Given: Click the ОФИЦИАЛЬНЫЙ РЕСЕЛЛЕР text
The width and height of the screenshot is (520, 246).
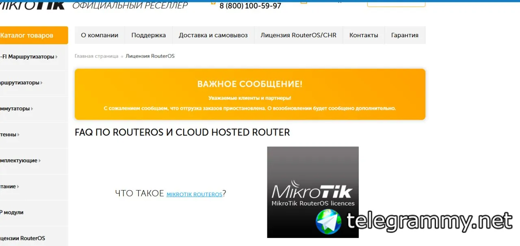Looking at the screenshot, I should (130, 5).
